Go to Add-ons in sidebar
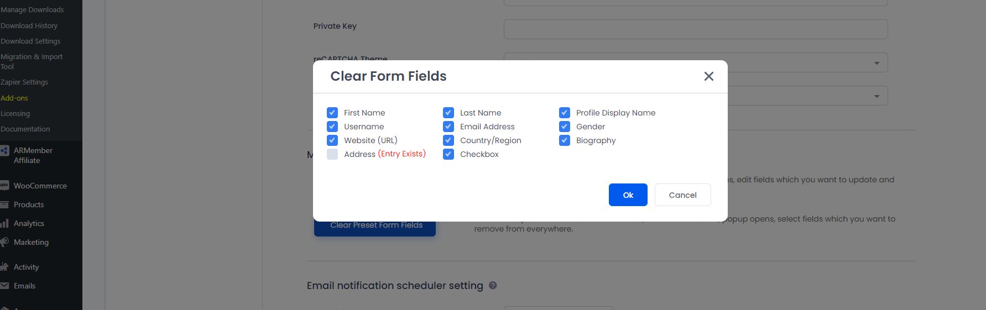Image resolution: width=986 pixels, height=310 pixels. (14, 98)
